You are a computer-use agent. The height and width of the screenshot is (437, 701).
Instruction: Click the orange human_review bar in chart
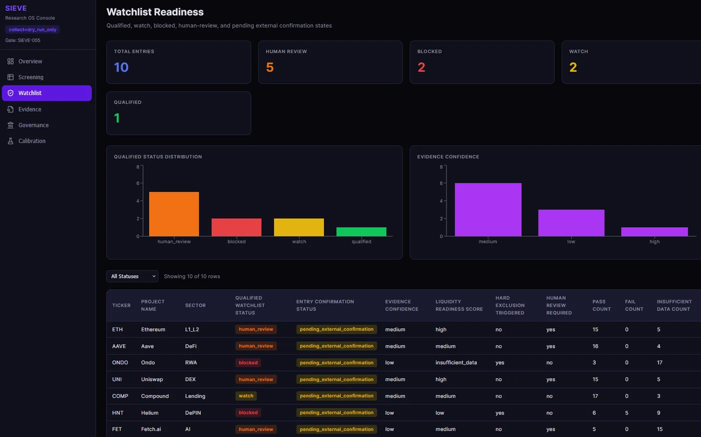174,214
